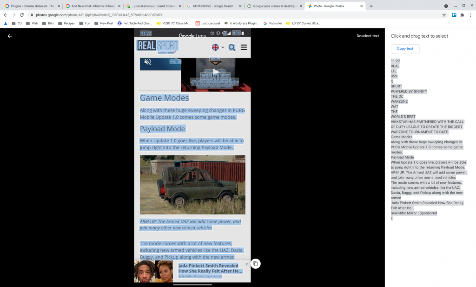This screenshot has width=476, height=287.
Task: Click Deselect text above the side panel
Action: click(x=367, y=36)
